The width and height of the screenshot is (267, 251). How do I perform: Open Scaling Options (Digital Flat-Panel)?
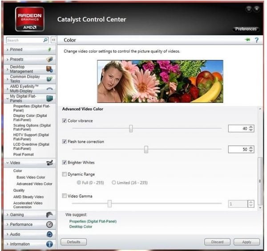[x=32, y=128]
